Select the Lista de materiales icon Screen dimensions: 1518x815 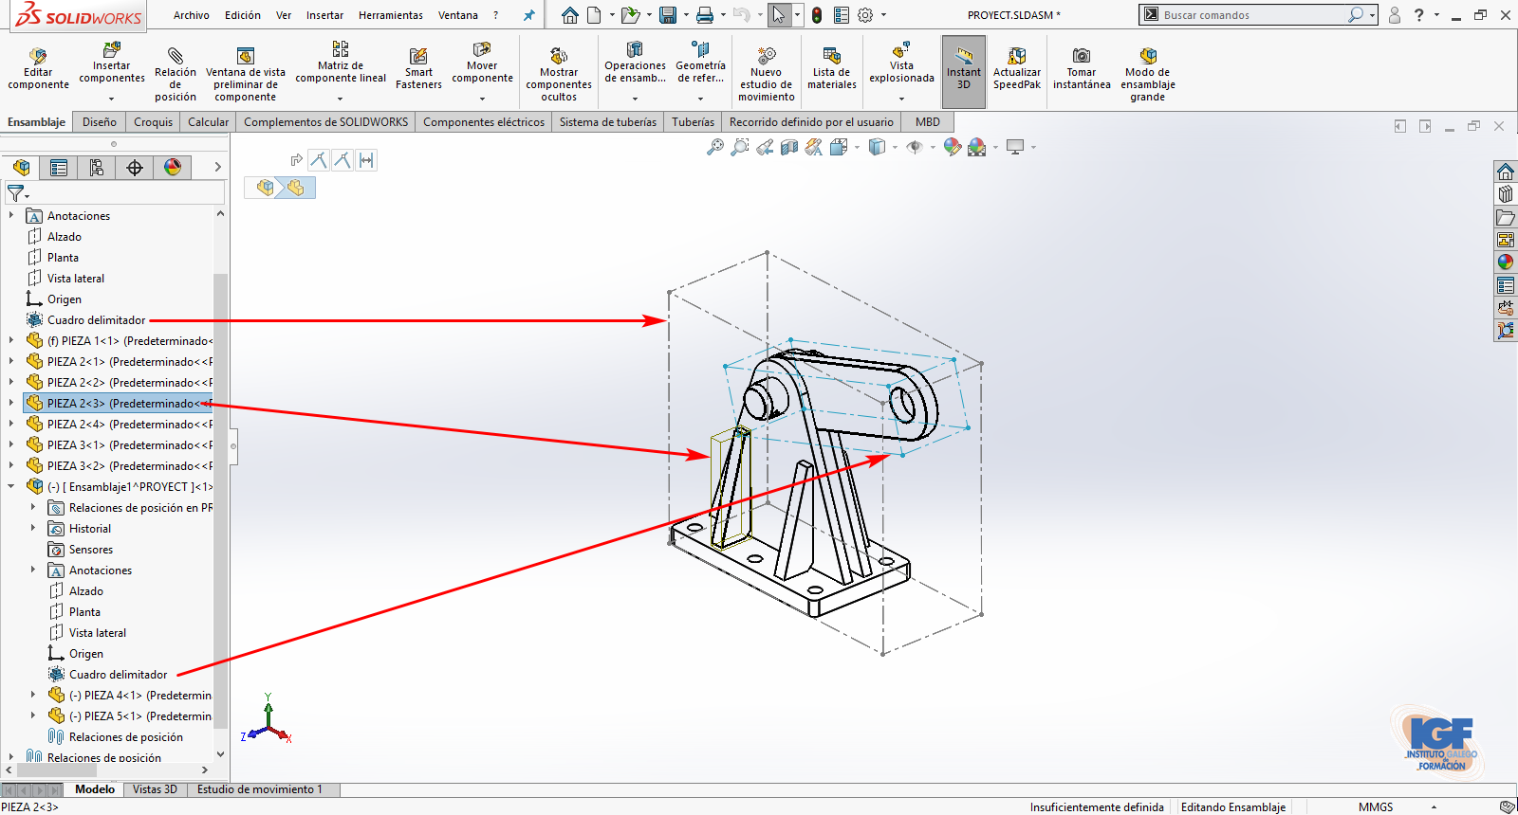click(831, 56)
